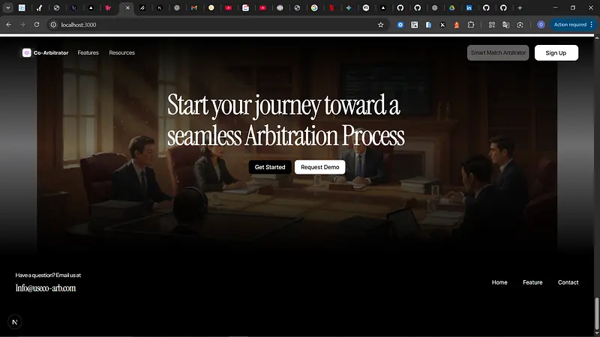Expand the tab search dropdown arrow
The image size is (600, 337).
[x=7, y=7]
